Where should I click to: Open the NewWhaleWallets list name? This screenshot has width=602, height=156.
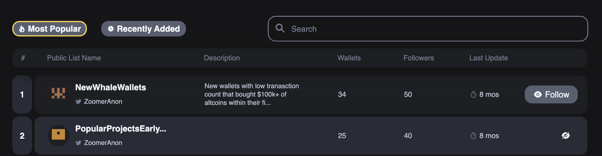[x=111, y=87]
